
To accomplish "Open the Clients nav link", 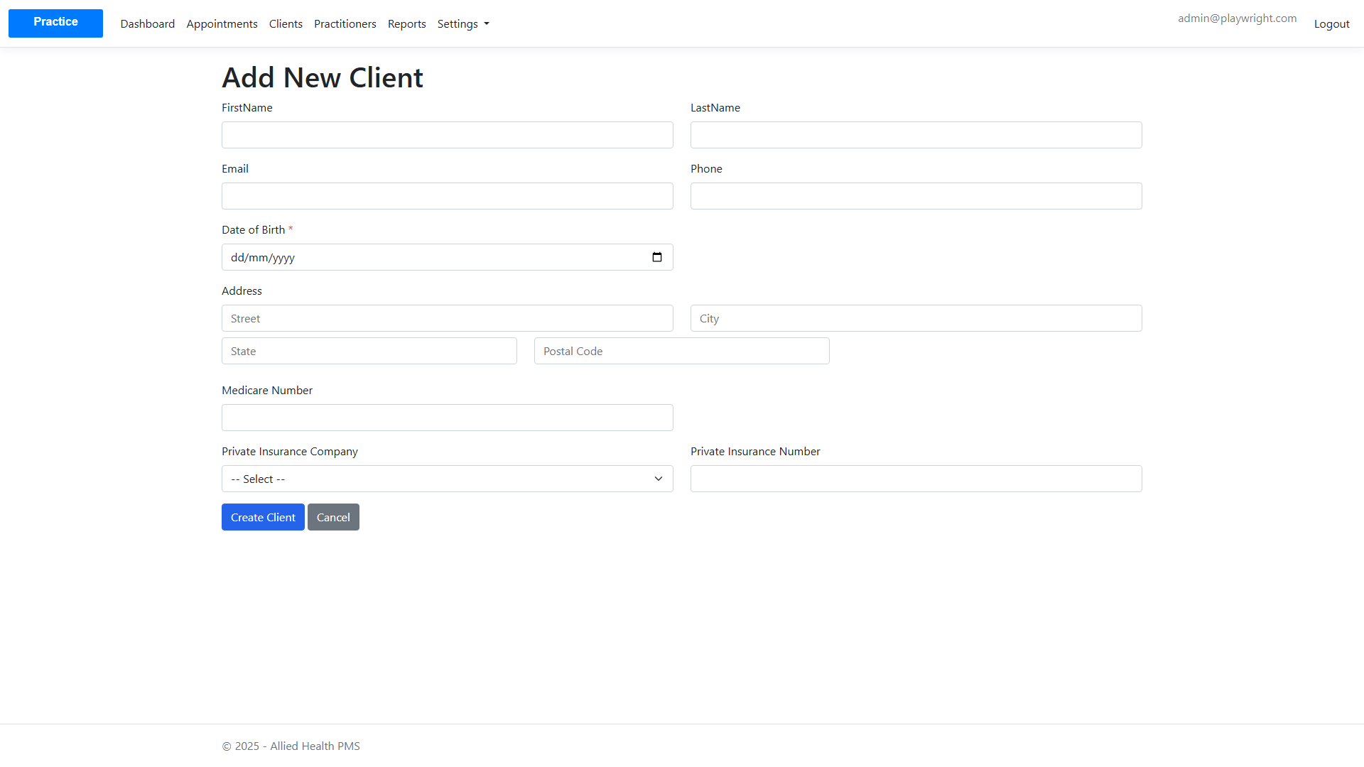I will tap(286, 23).
